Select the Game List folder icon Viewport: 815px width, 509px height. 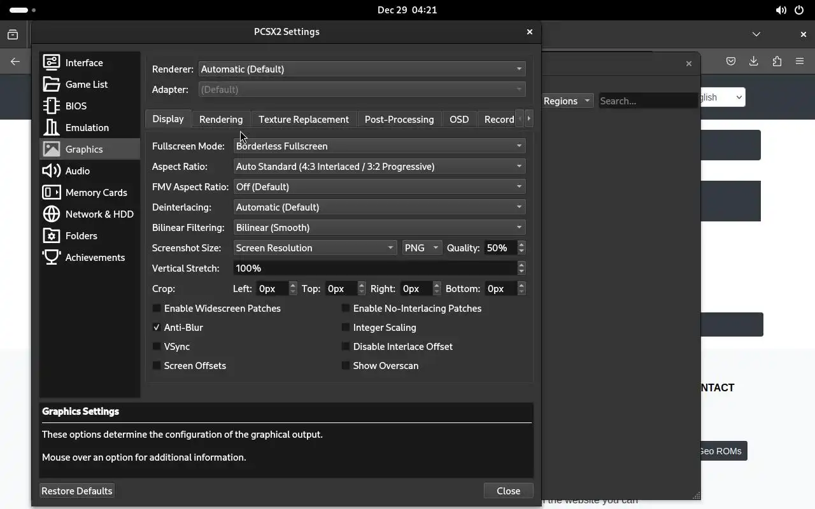tap(52, 84)
